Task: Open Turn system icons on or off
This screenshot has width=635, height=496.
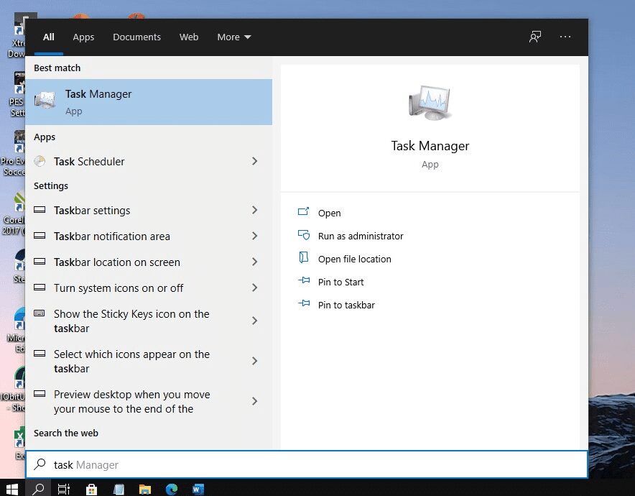Action: (149, 288)
